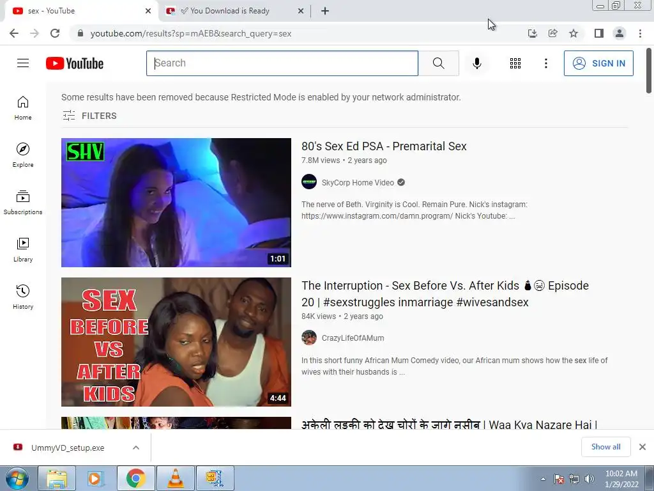
Task: Open VLC media player from taskbar
Action: [x=175, y=478]
